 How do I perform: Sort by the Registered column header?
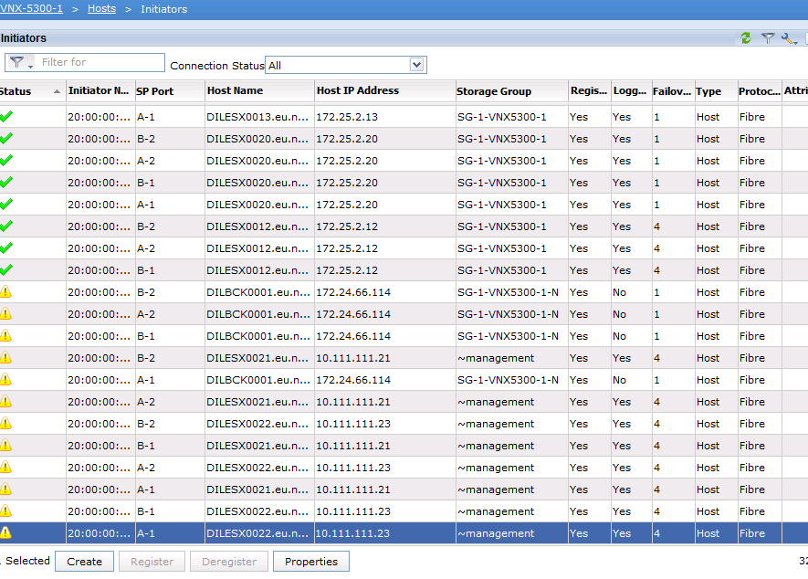pos(590,90)
